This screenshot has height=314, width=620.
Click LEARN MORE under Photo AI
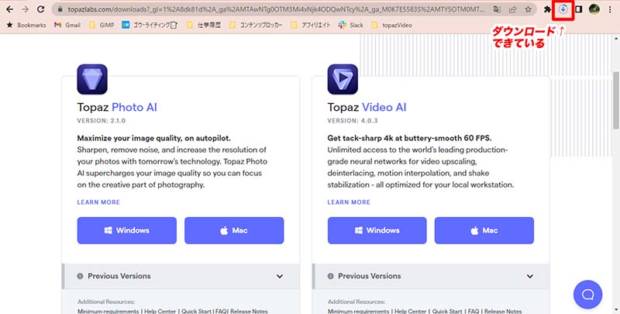point(98,202)
